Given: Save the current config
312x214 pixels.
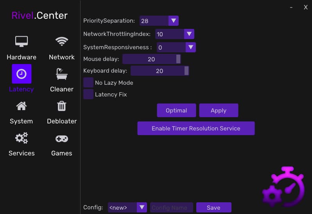Looking at the screenshot, I should coord(214,207).
